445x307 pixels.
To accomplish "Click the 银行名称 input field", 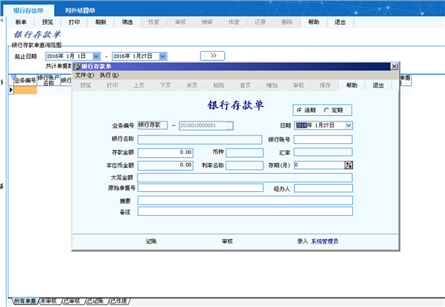I will coord(200,139).
